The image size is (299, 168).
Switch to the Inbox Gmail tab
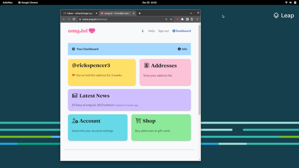coord(80,13)
